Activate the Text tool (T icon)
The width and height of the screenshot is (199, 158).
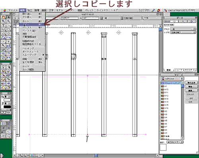pos(4,25)
